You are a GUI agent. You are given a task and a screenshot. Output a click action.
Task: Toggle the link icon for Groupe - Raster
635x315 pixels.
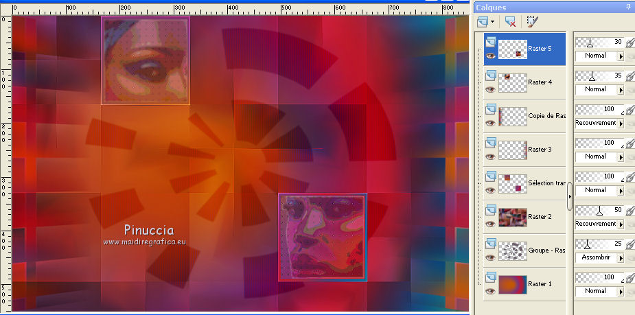tap(630, 244)
